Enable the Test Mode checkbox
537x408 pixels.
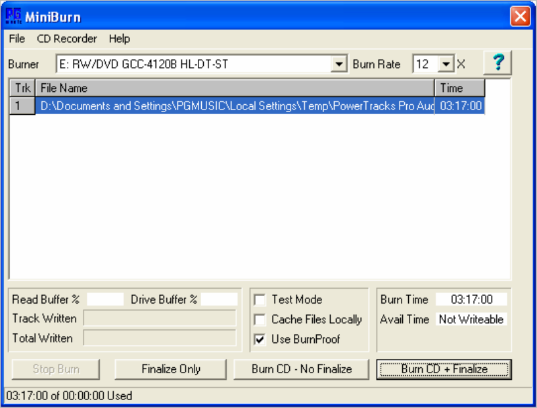pyautogui.click(x=260, y=300)
